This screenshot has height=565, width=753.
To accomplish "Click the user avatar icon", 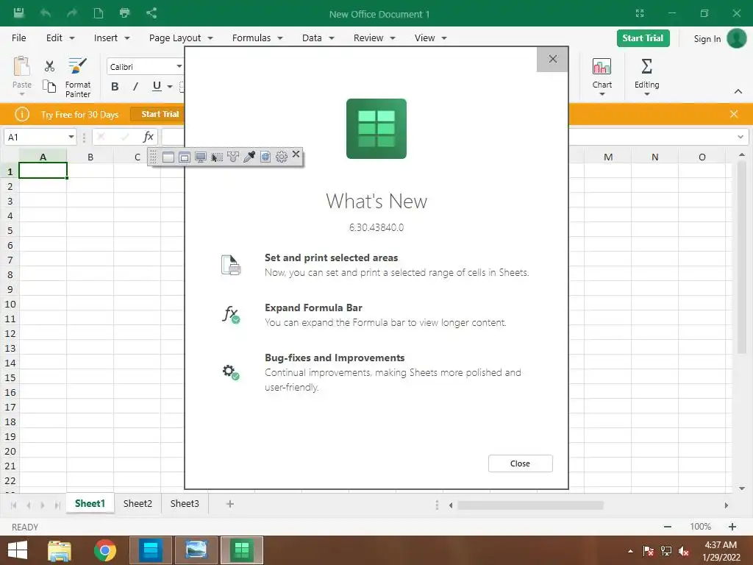I will [x=737, y=38].
